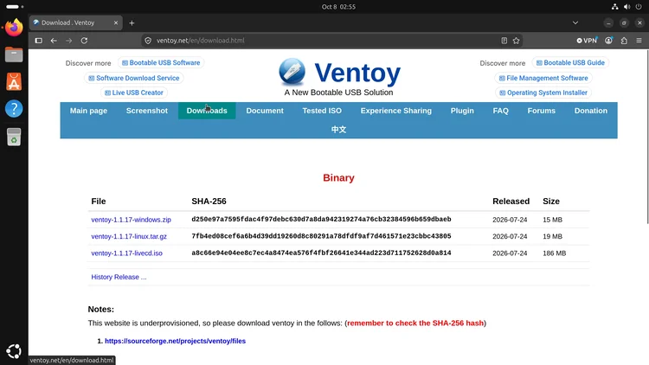Click the 186 MB size cell
This screenshot has height=365, width=649.
pos(554,253)
